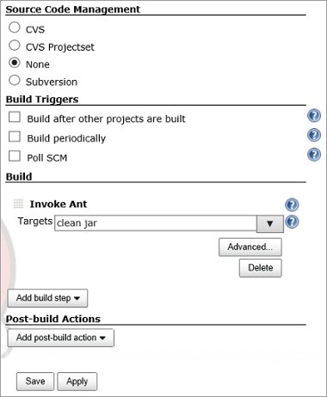Expand the Targets field arrow
The height and width of the screenshot is (397, 327).
pos(270,223)
